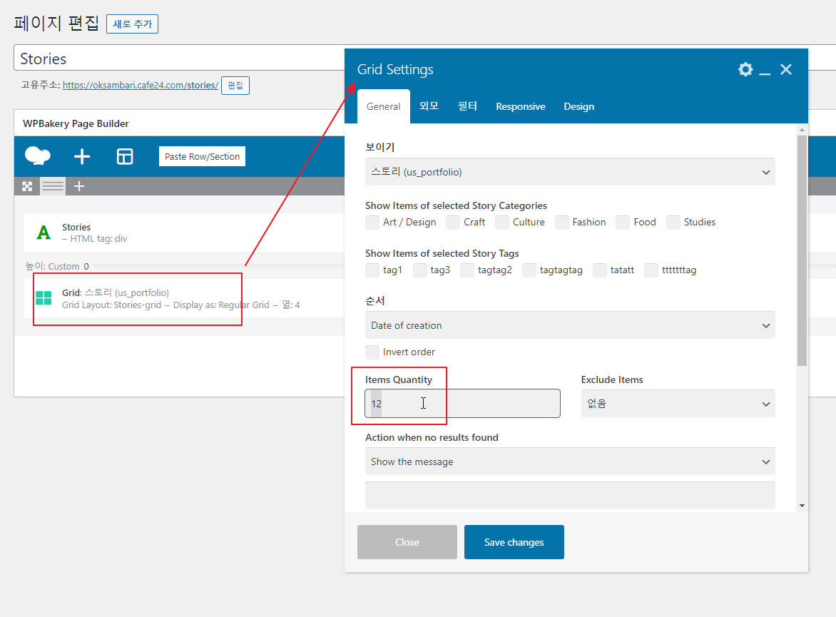Click the Paste Row/Section button

(x=202, y=156)
